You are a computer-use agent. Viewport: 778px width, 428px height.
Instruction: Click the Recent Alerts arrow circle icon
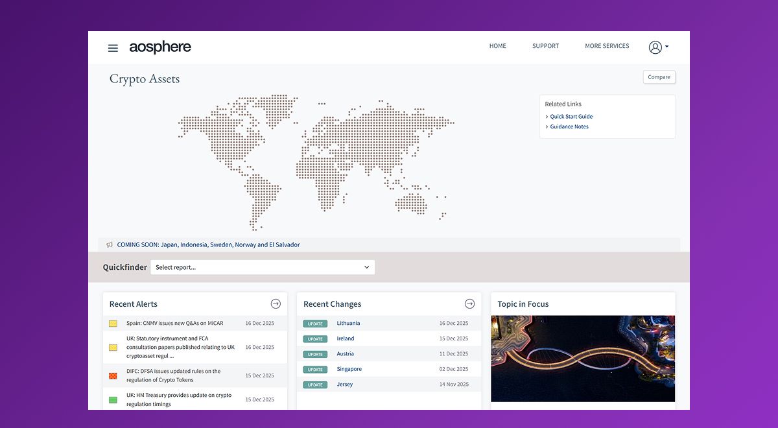click(276, 303)
